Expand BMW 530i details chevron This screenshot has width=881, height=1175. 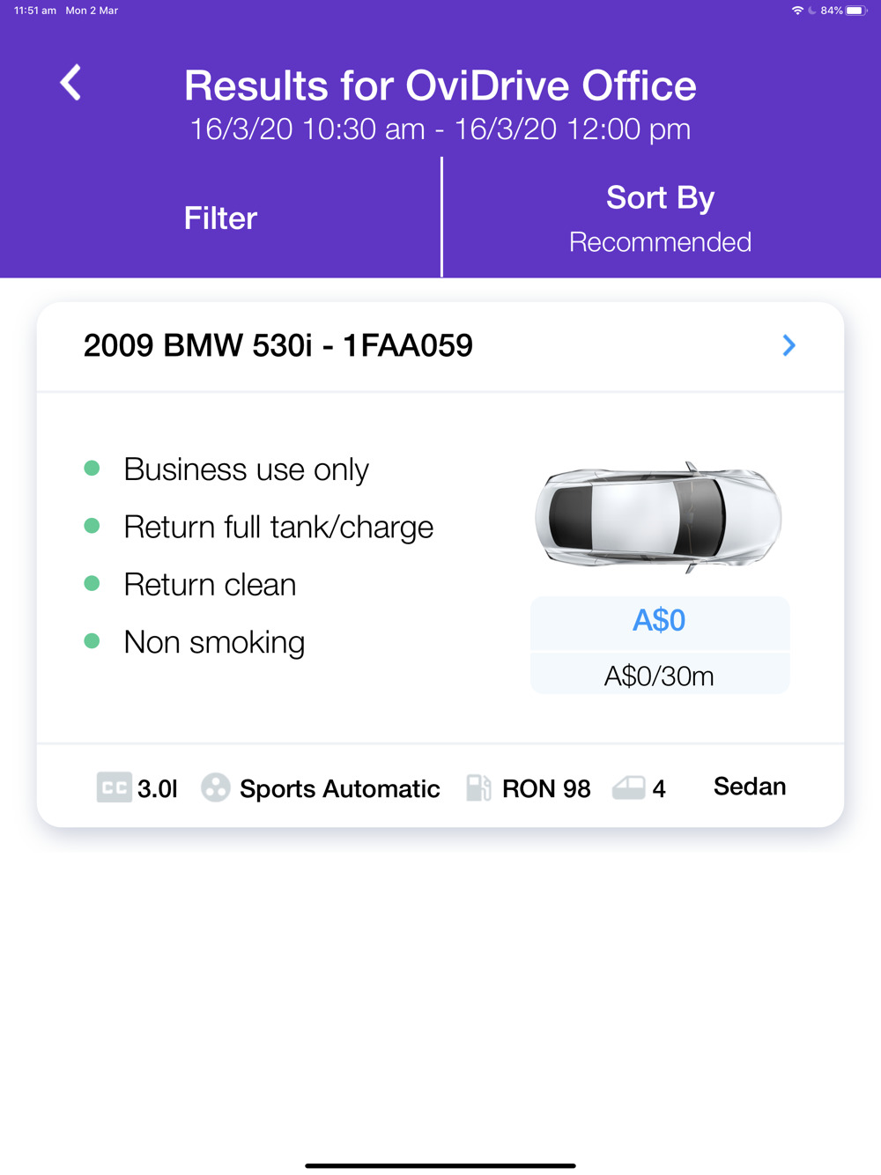coord(788,345)
